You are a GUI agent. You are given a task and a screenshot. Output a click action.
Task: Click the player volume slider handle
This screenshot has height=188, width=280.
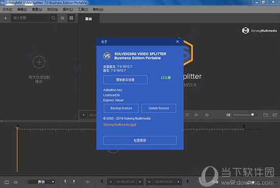point(253,115)
